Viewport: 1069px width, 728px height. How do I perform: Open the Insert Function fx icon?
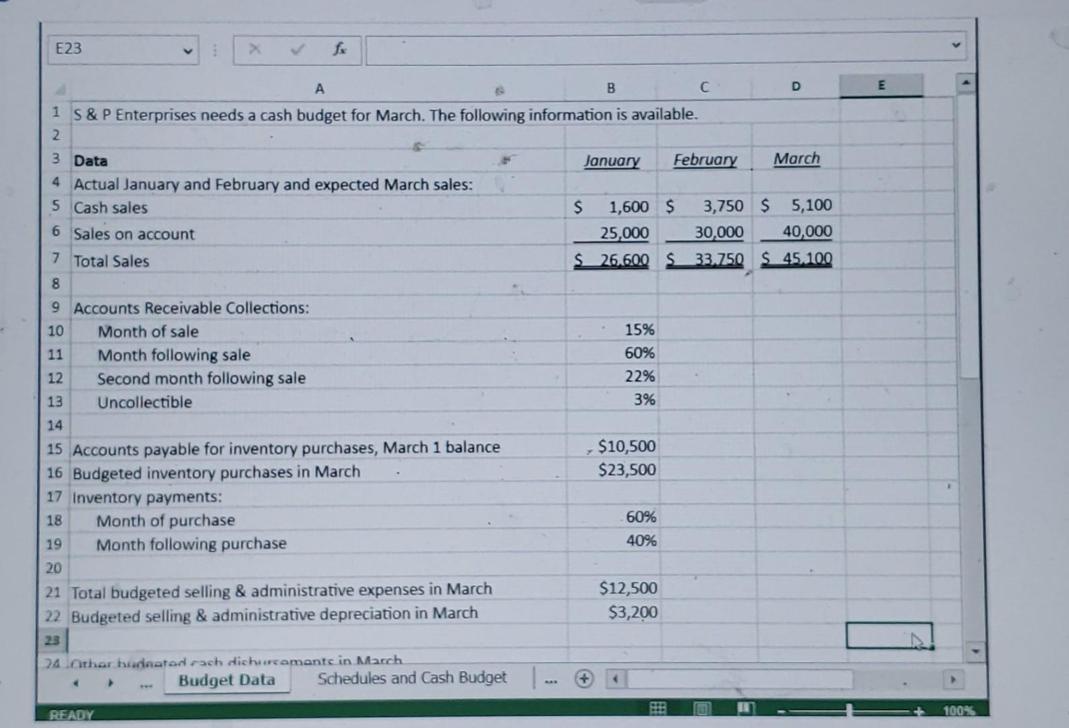340,49
